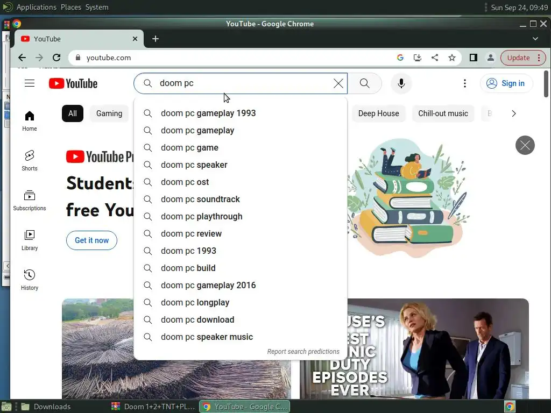Choose suggestion doom pc build
Screen dimensions: 551x413
(x=241, y=268)
